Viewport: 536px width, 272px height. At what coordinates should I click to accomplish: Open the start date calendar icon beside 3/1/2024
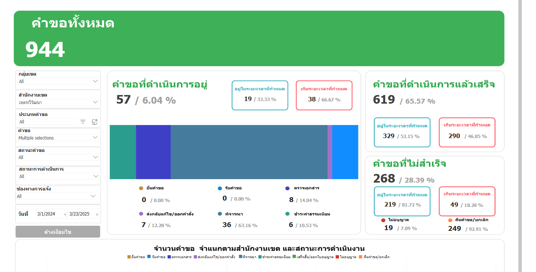(65, 214)
